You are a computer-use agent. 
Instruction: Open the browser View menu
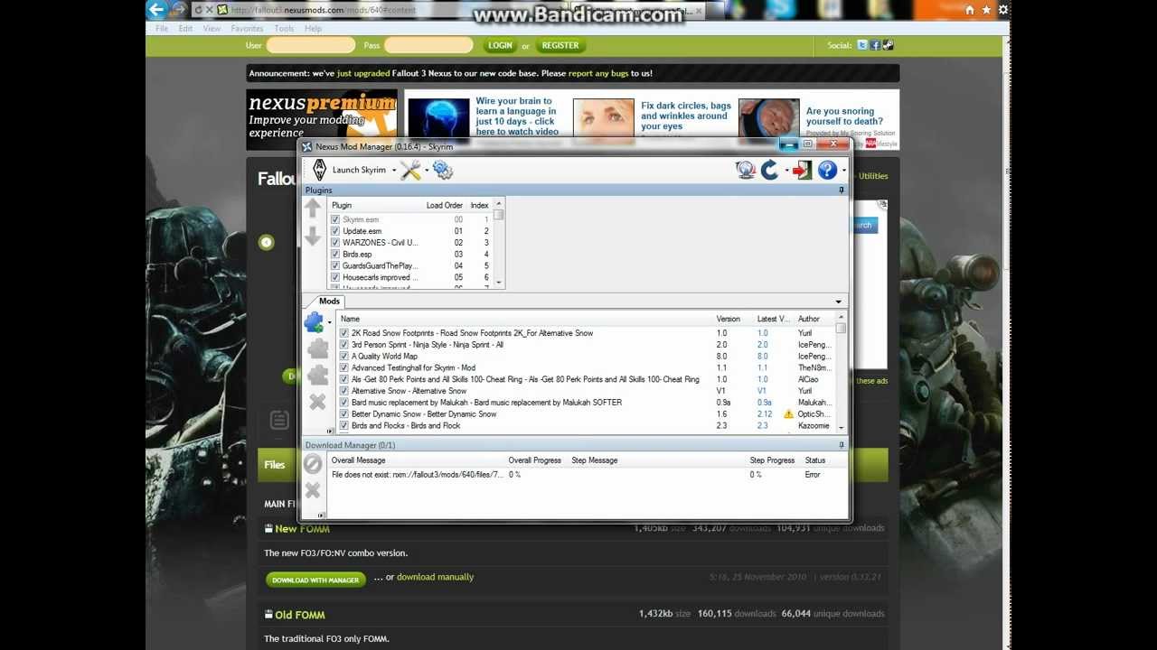212,28
